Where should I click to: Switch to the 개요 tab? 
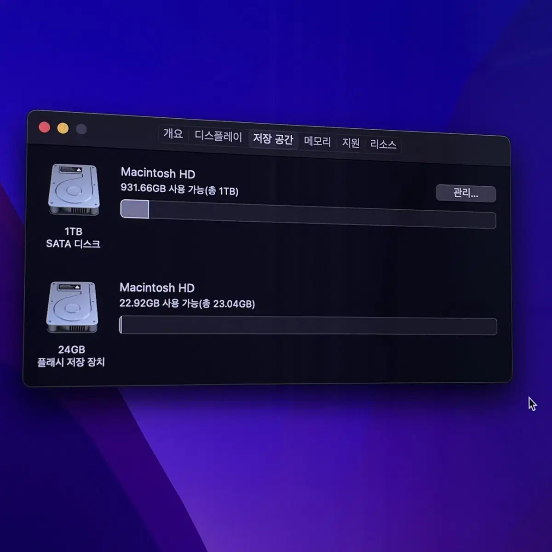[173, 134]
